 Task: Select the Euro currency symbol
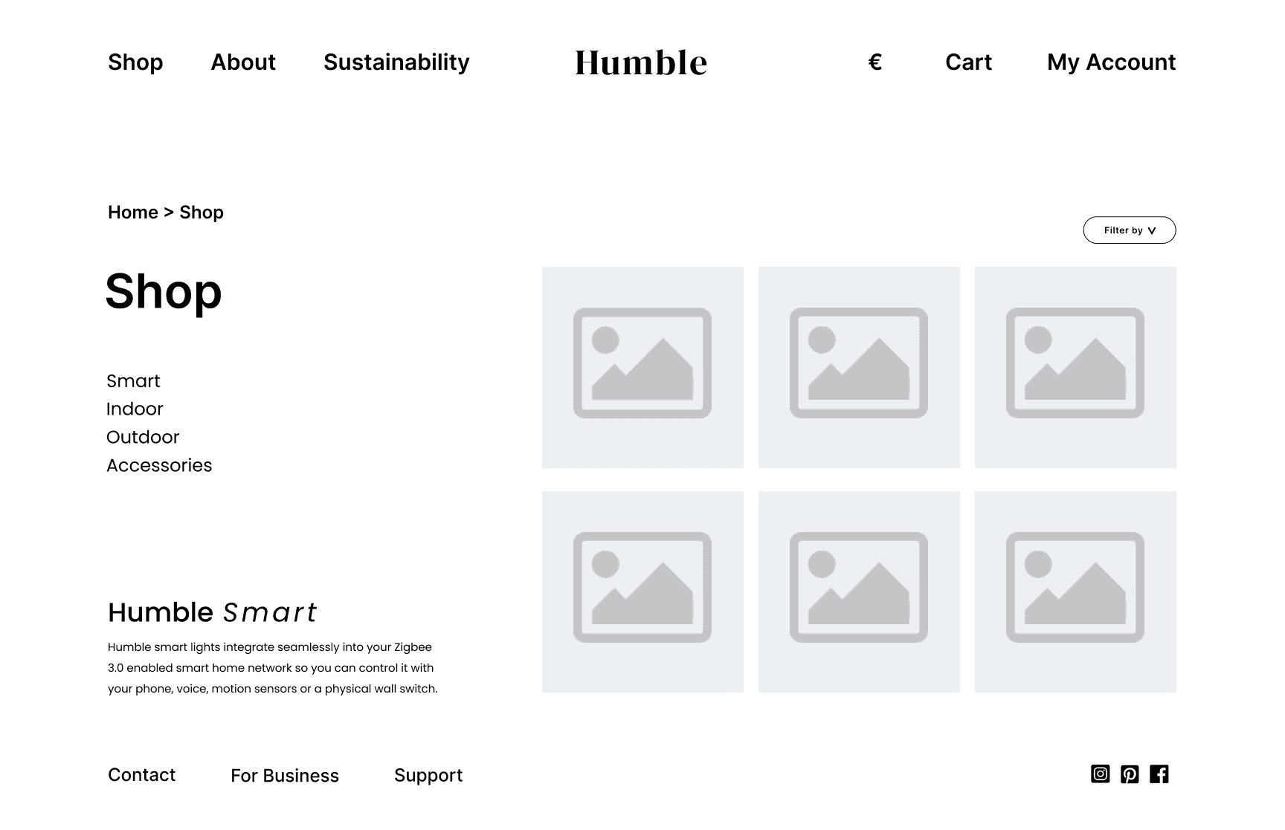click(876, 62)
